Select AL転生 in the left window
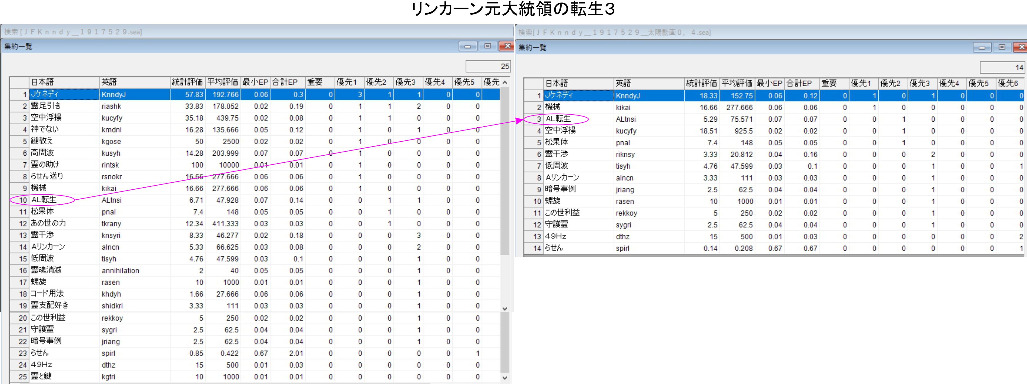1027x384 pixels. (x=255, y=200)
